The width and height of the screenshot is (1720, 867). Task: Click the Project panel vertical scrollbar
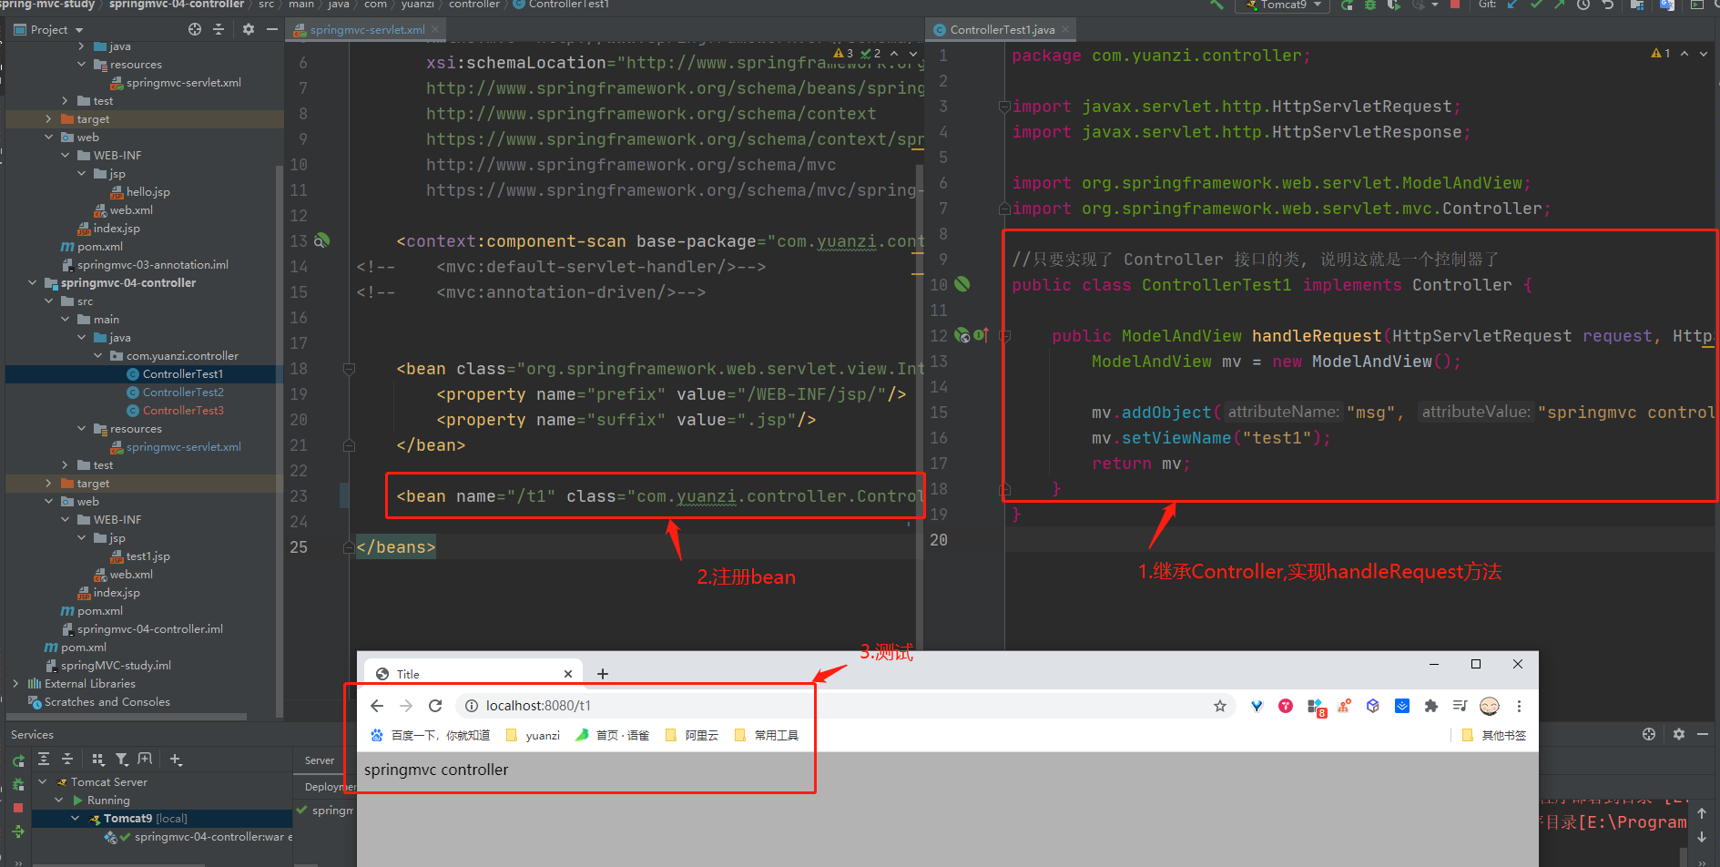coord(279,442)
